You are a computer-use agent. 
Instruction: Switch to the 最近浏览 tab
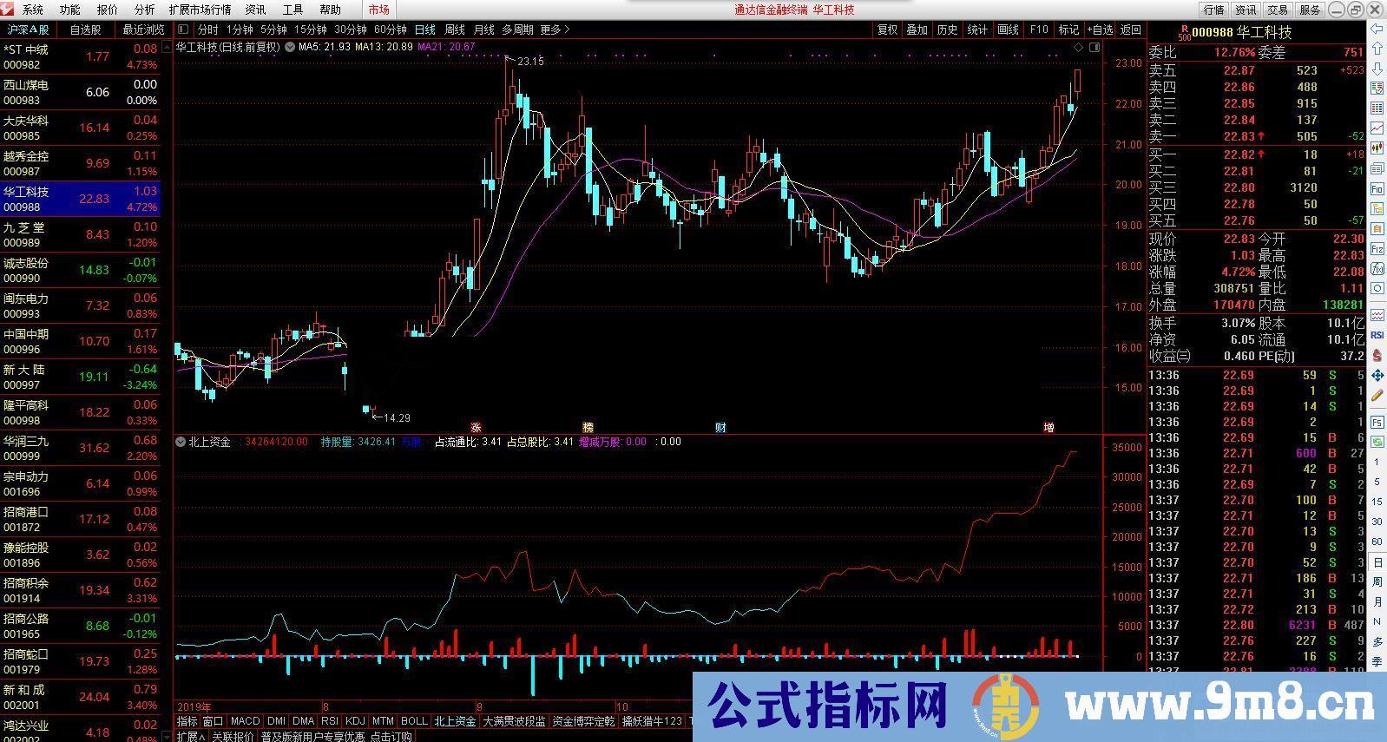coord(144,30)
